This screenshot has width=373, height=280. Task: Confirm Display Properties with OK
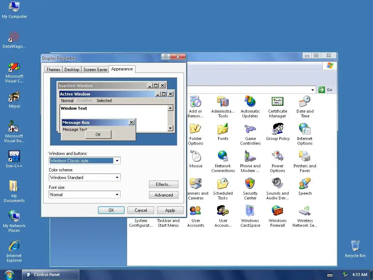point(111,210)
